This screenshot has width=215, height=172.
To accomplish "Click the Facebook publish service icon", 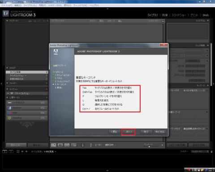I will (x=9, y=108).
